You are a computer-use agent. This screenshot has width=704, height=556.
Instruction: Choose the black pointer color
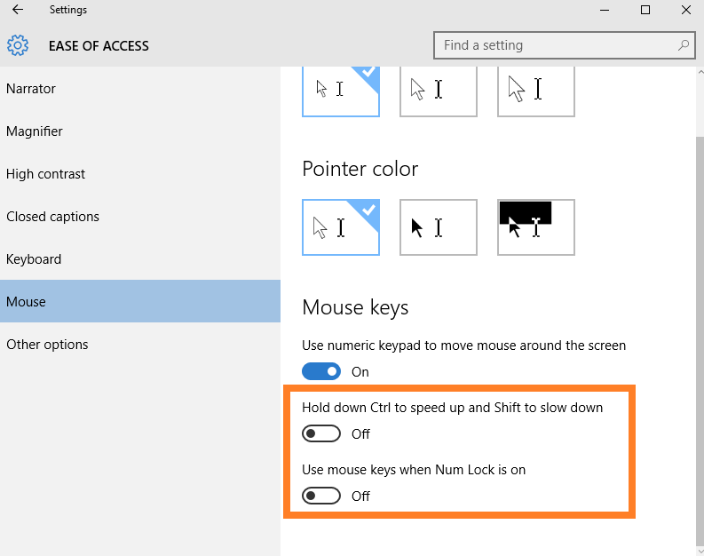(438, 227)
